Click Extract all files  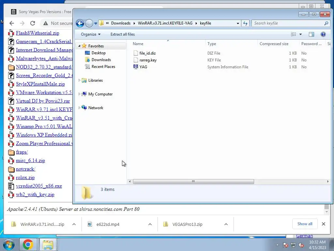[x=123, y=34]
